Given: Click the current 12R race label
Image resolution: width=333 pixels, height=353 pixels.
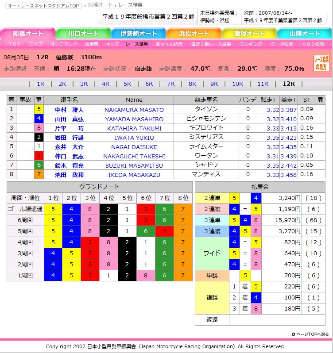Looking at the screenshot, I should tap(289, 84).
